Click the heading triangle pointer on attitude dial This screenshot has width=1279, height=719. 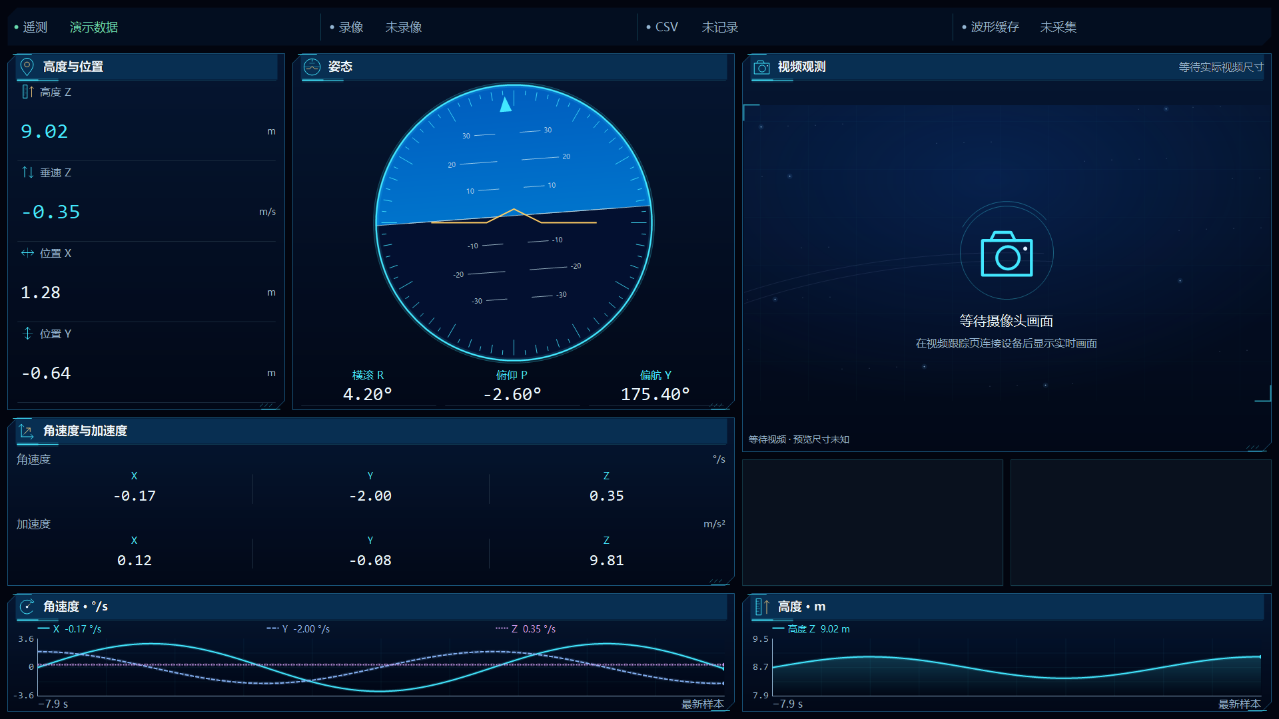click(506, 104)
